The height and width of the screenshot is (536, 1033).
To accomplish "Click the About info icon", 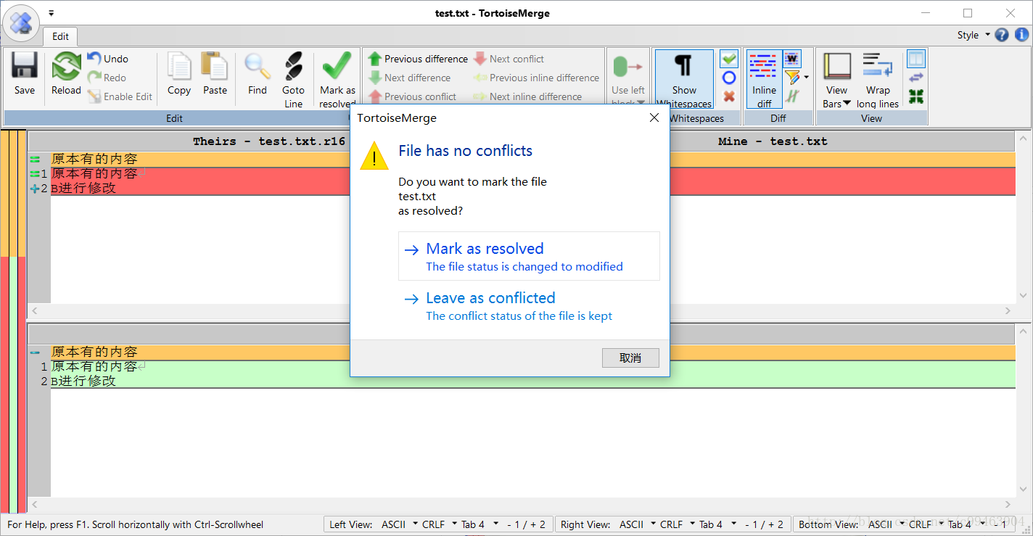I will pyautogui.click(x=1021, y=35).
